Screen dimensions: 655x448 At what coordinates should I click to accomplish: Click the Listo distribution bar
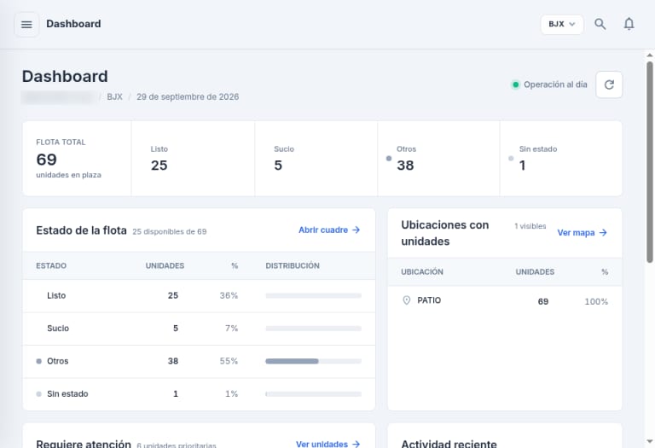[313, 296]
